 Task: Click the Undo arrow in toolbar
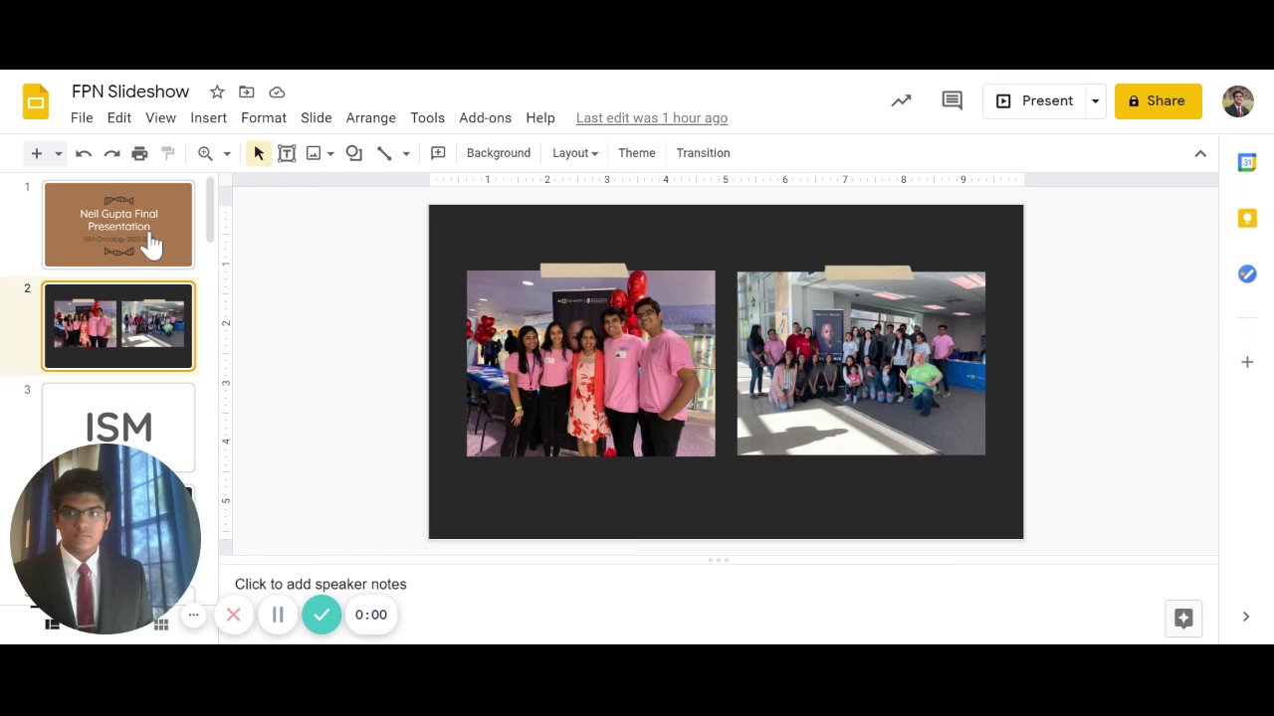tap(84, 153)
